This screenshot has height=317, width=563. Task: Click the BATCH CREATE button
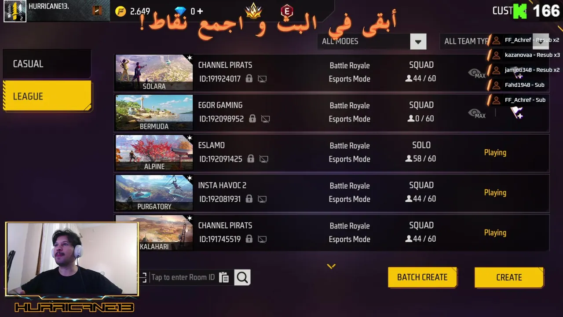tap(422, 277)
